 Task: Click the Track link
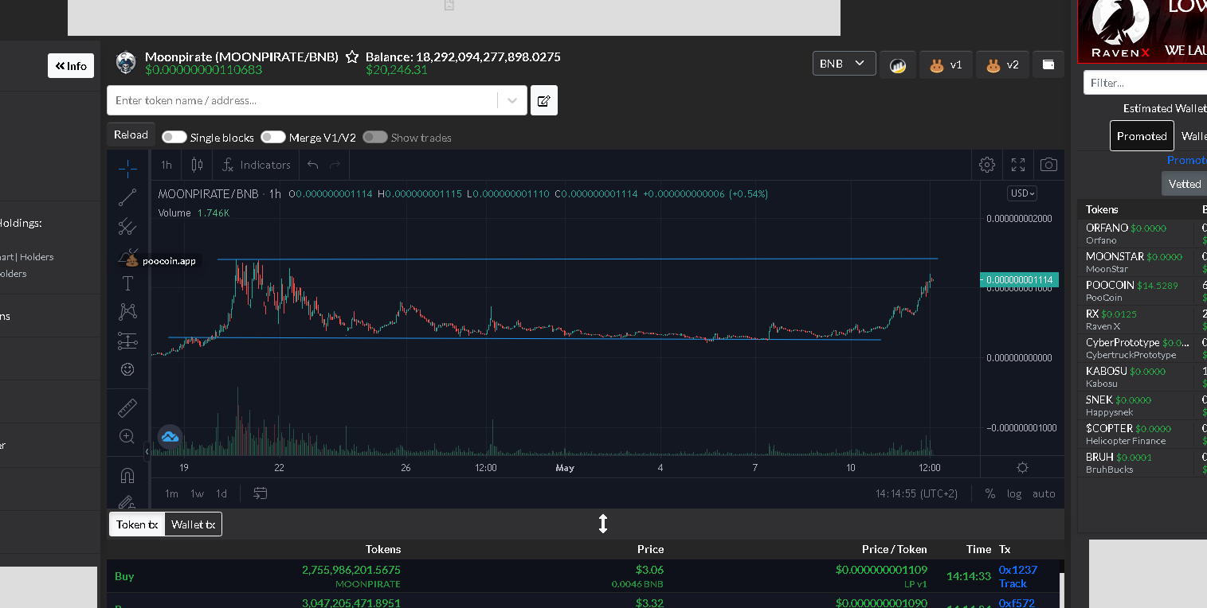click(x=1013, y=583)
